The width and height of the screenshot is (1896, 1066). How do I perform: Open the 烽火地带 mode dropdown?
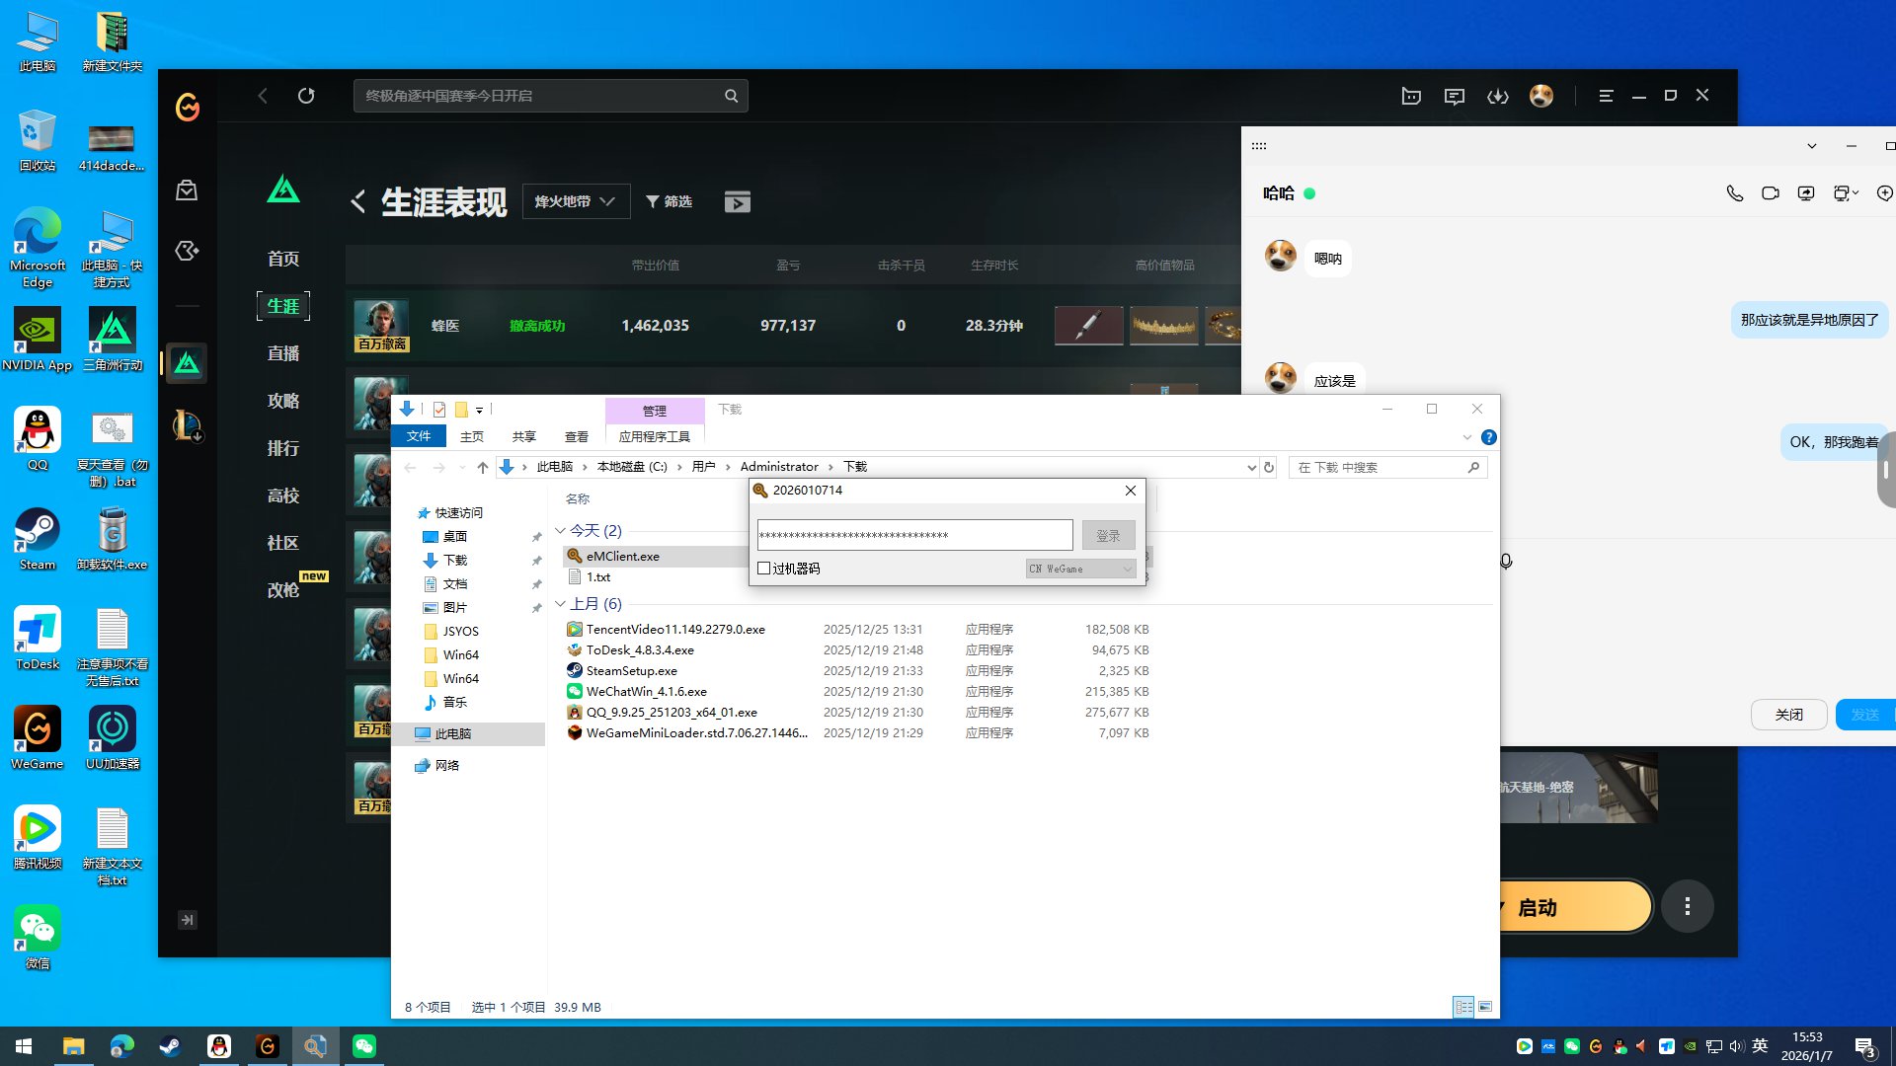576,201
